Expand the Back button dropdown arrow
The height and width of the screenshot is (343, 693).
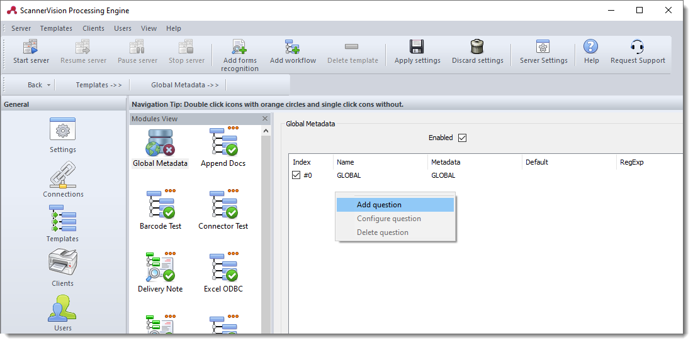[49, 85]
